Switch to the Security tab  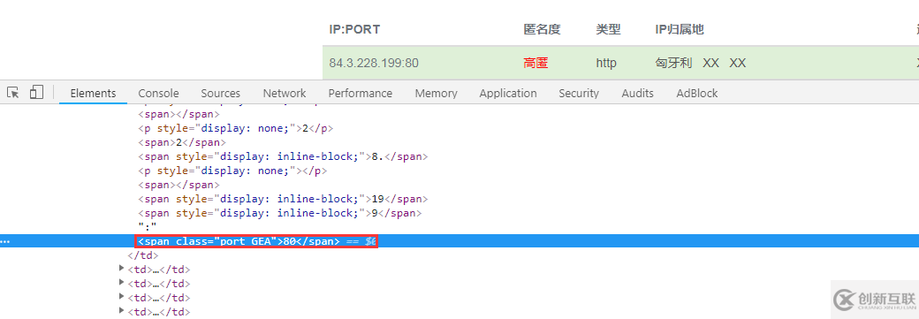tap(579, 94)
